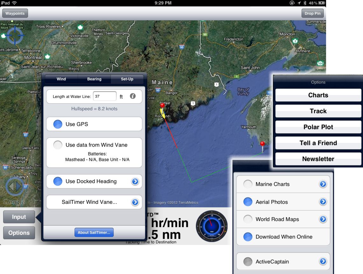Screen dimensions: 363x274
Task: Open Newsletter in the Options menu
Action: pos(318,159)
